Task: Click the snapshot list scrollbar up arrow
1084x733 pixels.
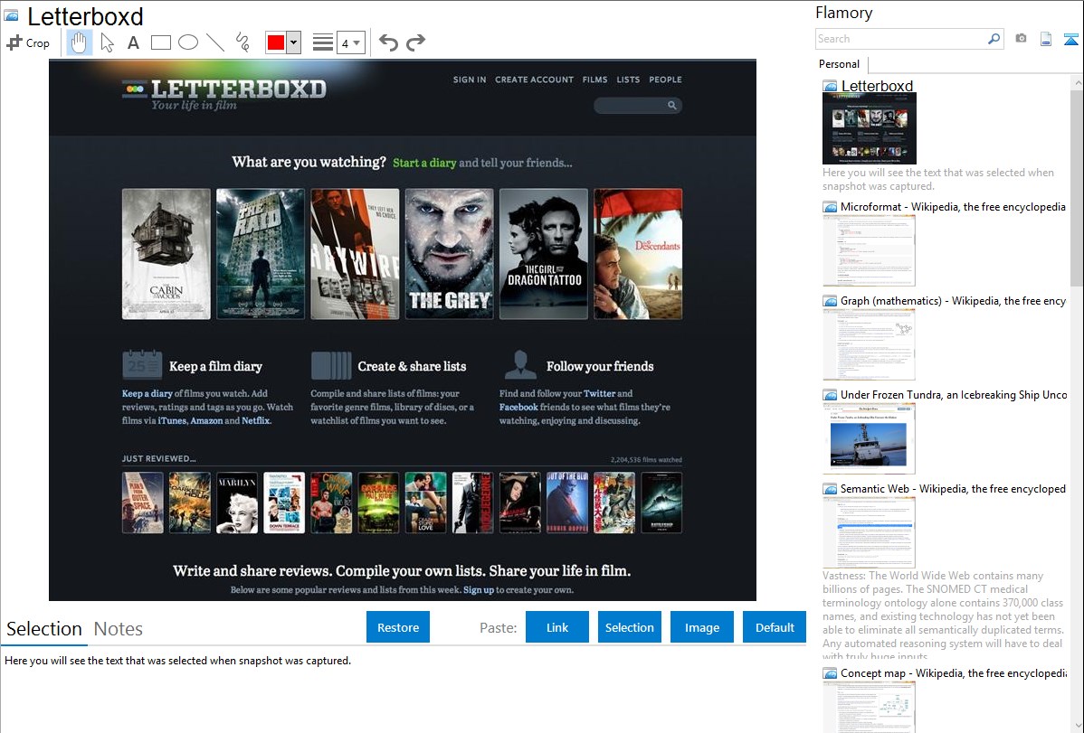Action: pyautogui.click(x=1078, y=82)
